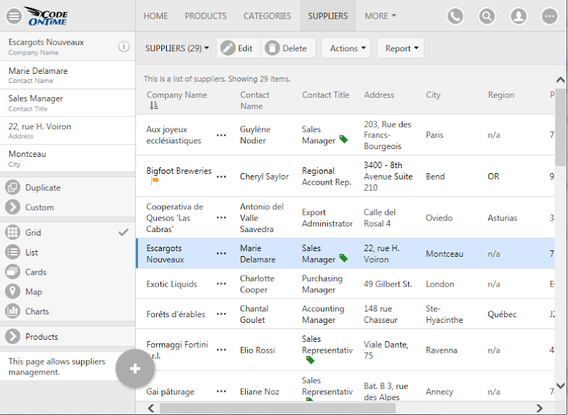The width and height of the screenshot is (568, 415).
Task: Select the Exotic Liquids company cell
Action: tap(172, 284)
